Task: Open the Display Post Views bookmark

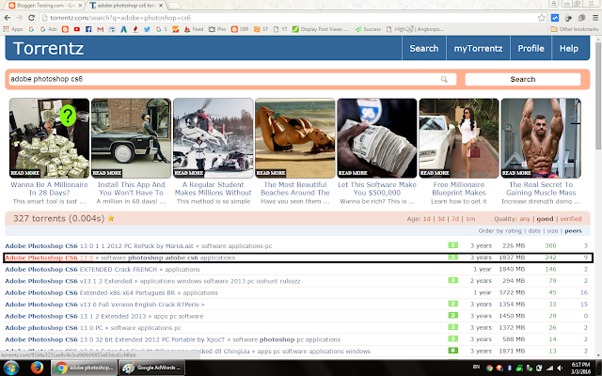Action: pos(320,29)
